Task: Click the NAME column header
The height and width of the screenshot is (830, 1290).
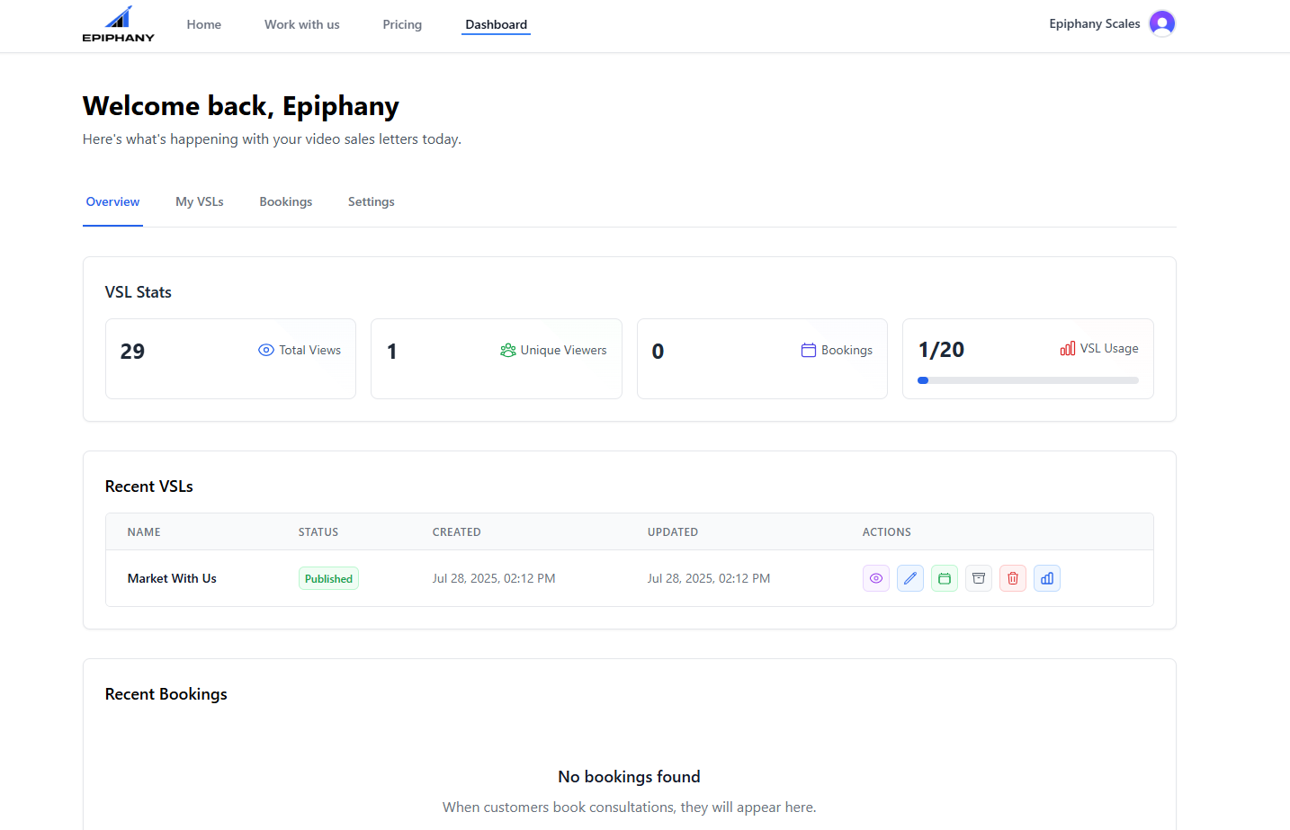Action: coord(144,532)
